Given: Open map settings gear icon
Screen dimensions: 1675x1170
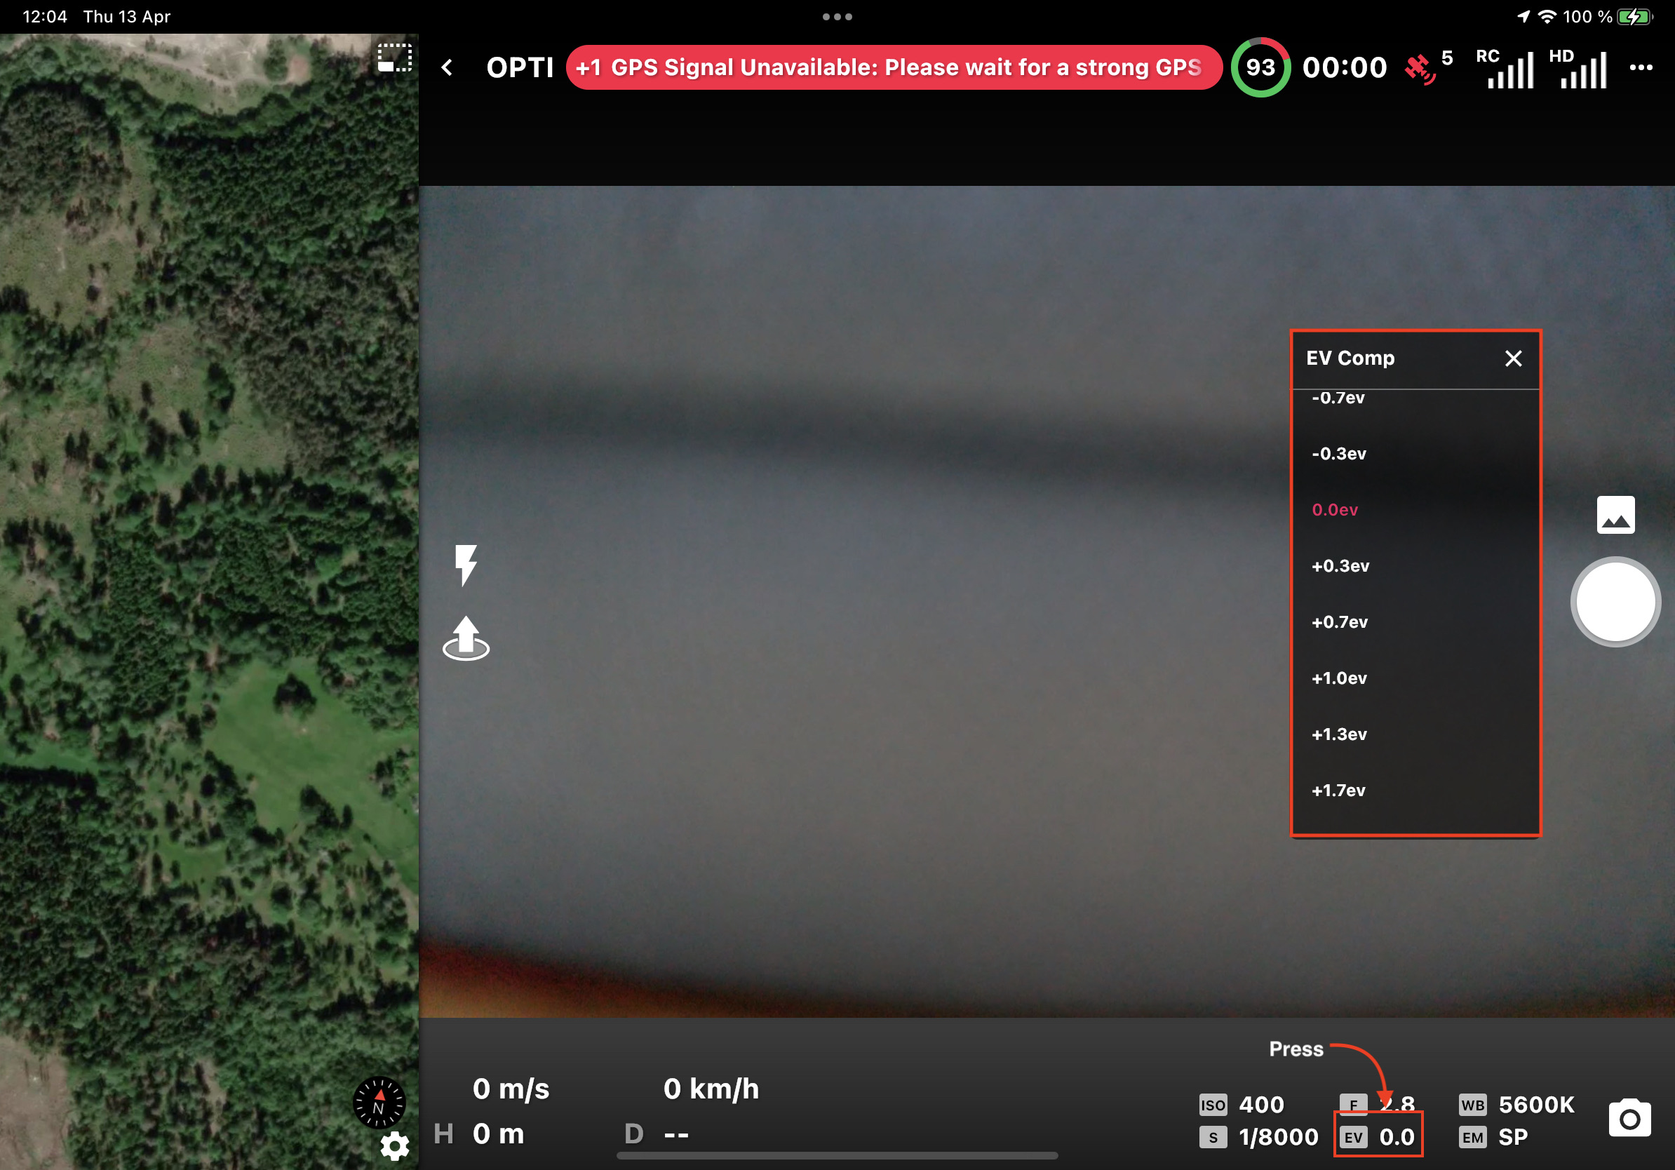Looking at the screenshot, I should click(395, 1147).
